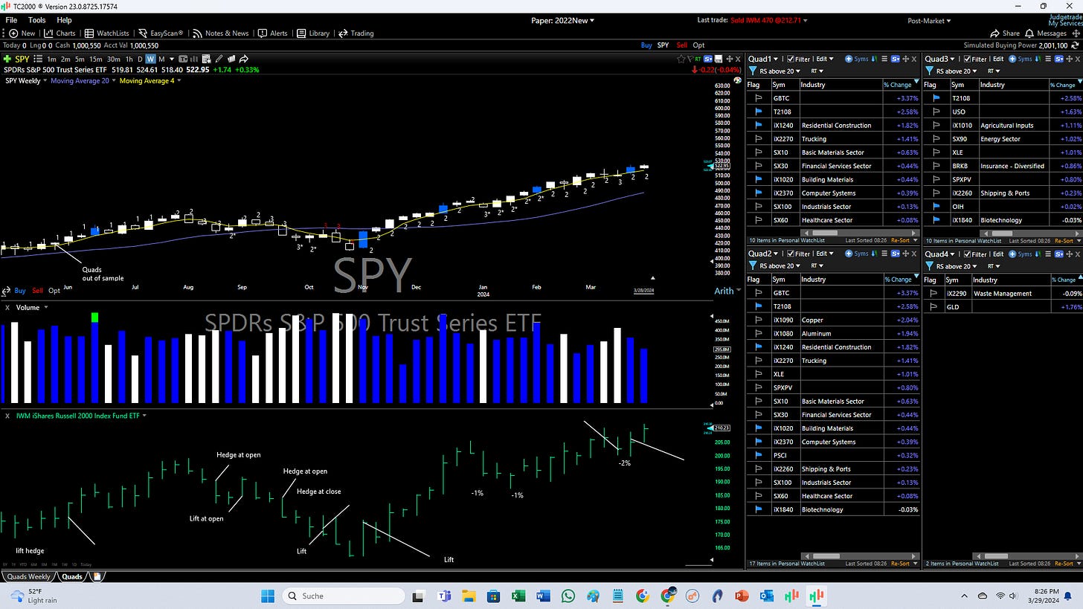Open Notes & News
Image resolution: width=1083 pixels, height=609 pixels.
click(x=220, y=33)
